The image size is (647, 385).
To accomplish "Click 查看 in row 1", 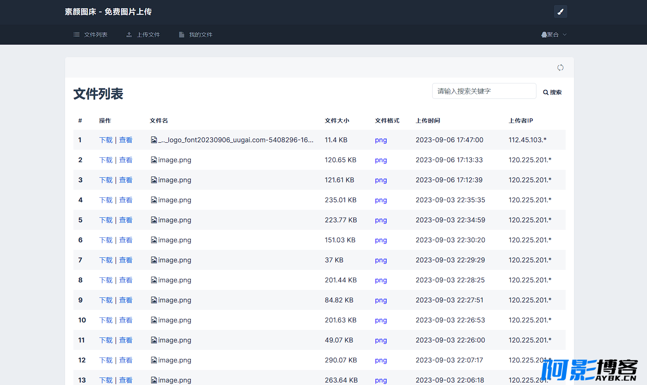I will pos(126,140).
